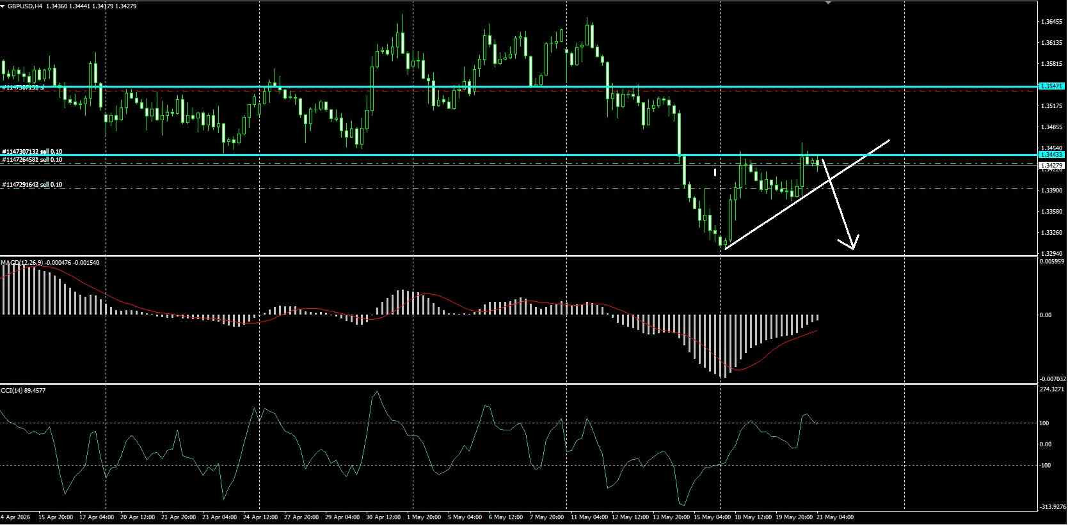The image size is (1068, 525).
Task: Select the white rising trendline
Action: pos(807,194)
